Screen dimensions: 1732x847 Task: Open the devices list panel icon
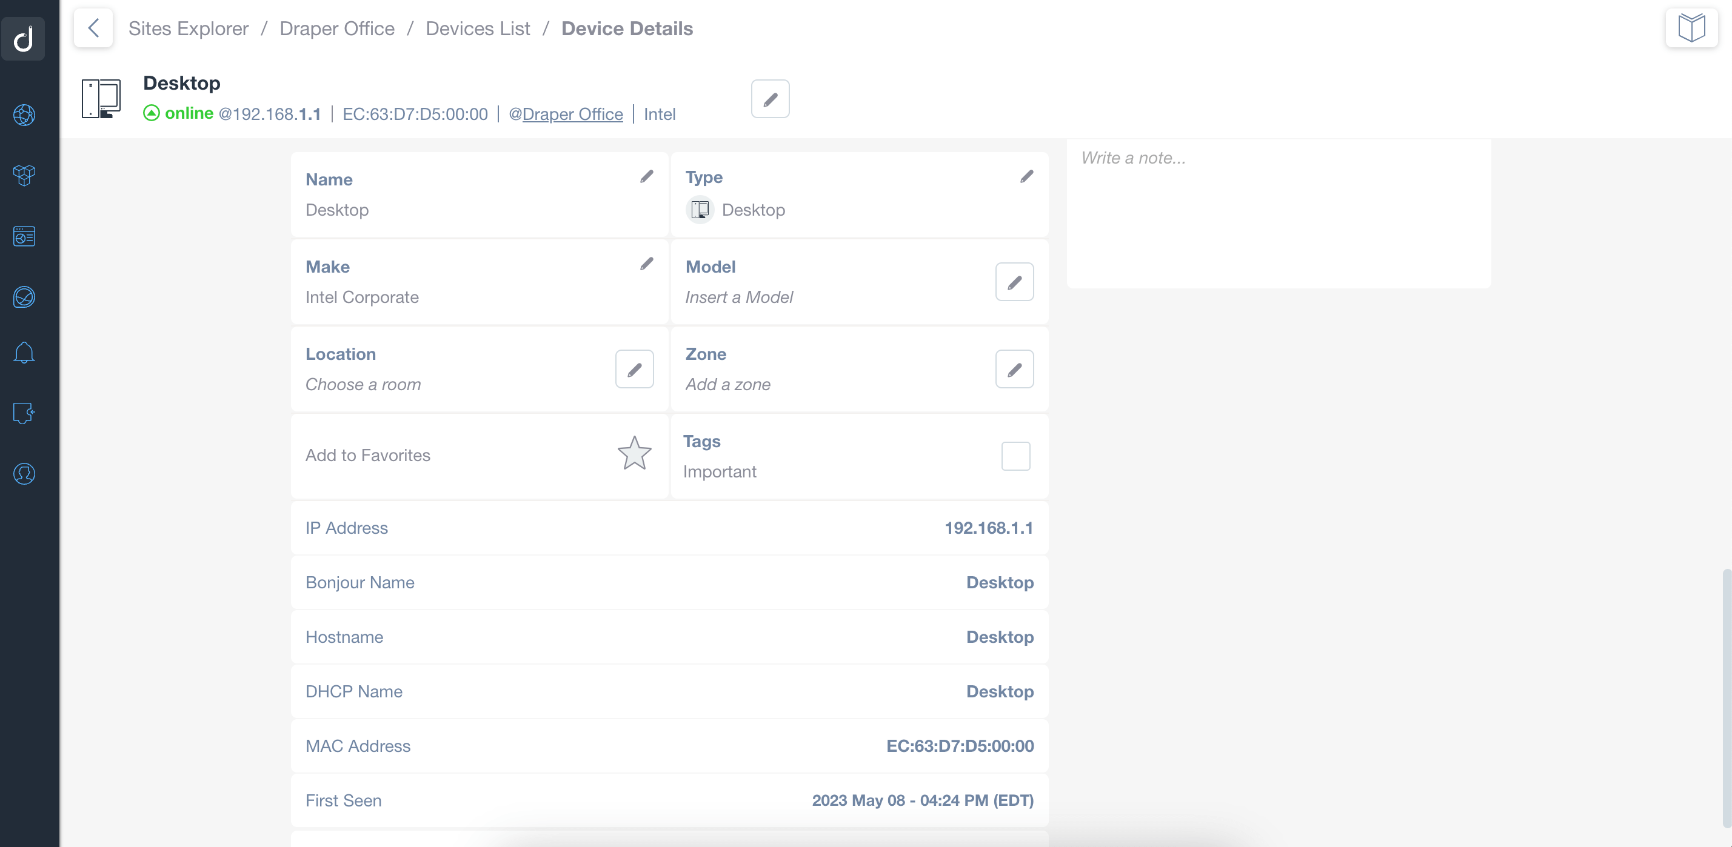pos(23,235)
